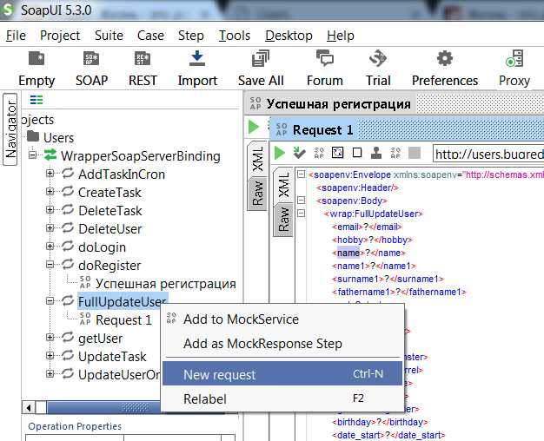
Task: Click the SOAP icon in Request 1 title bar
Action: tap(282, 129)
